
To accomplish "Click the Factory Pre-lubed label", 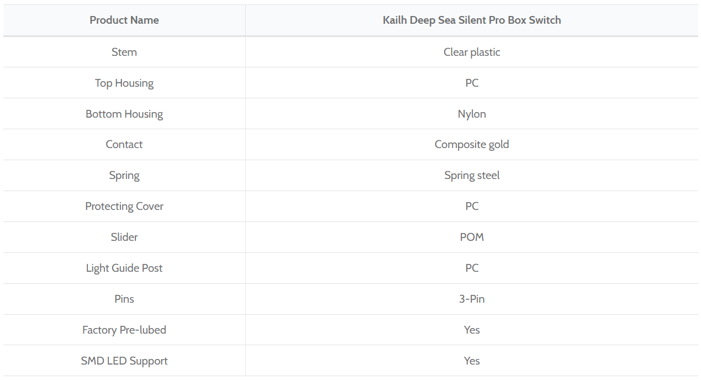I will [124, 330].
